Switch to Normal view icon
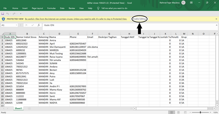Image resolution: width=219 pixels, height=114 pixels. [x=172, y=112]
